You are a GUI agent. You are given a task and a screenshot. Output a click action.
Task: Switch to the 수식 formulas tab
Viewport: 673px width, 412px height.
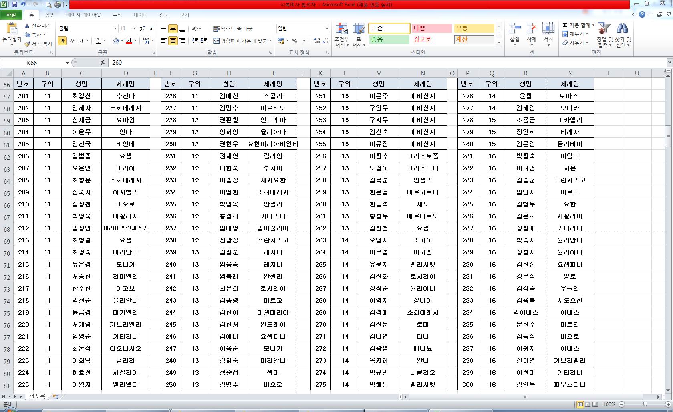[x=117, y=15]
